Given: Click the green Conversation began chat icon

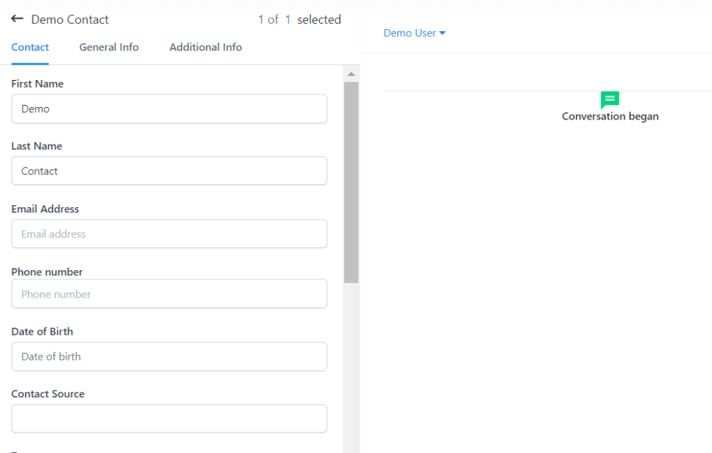Looking at the screenshot, I should (610, 100).
